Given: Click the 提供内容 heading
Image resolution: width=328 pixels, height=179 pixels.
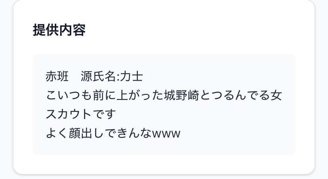Looking at the screenshot, I should pos(59,30).
